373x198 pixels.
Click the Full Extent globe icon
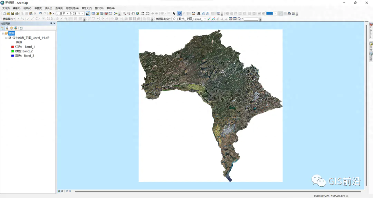pyautogui.click(x=137, y=13)
